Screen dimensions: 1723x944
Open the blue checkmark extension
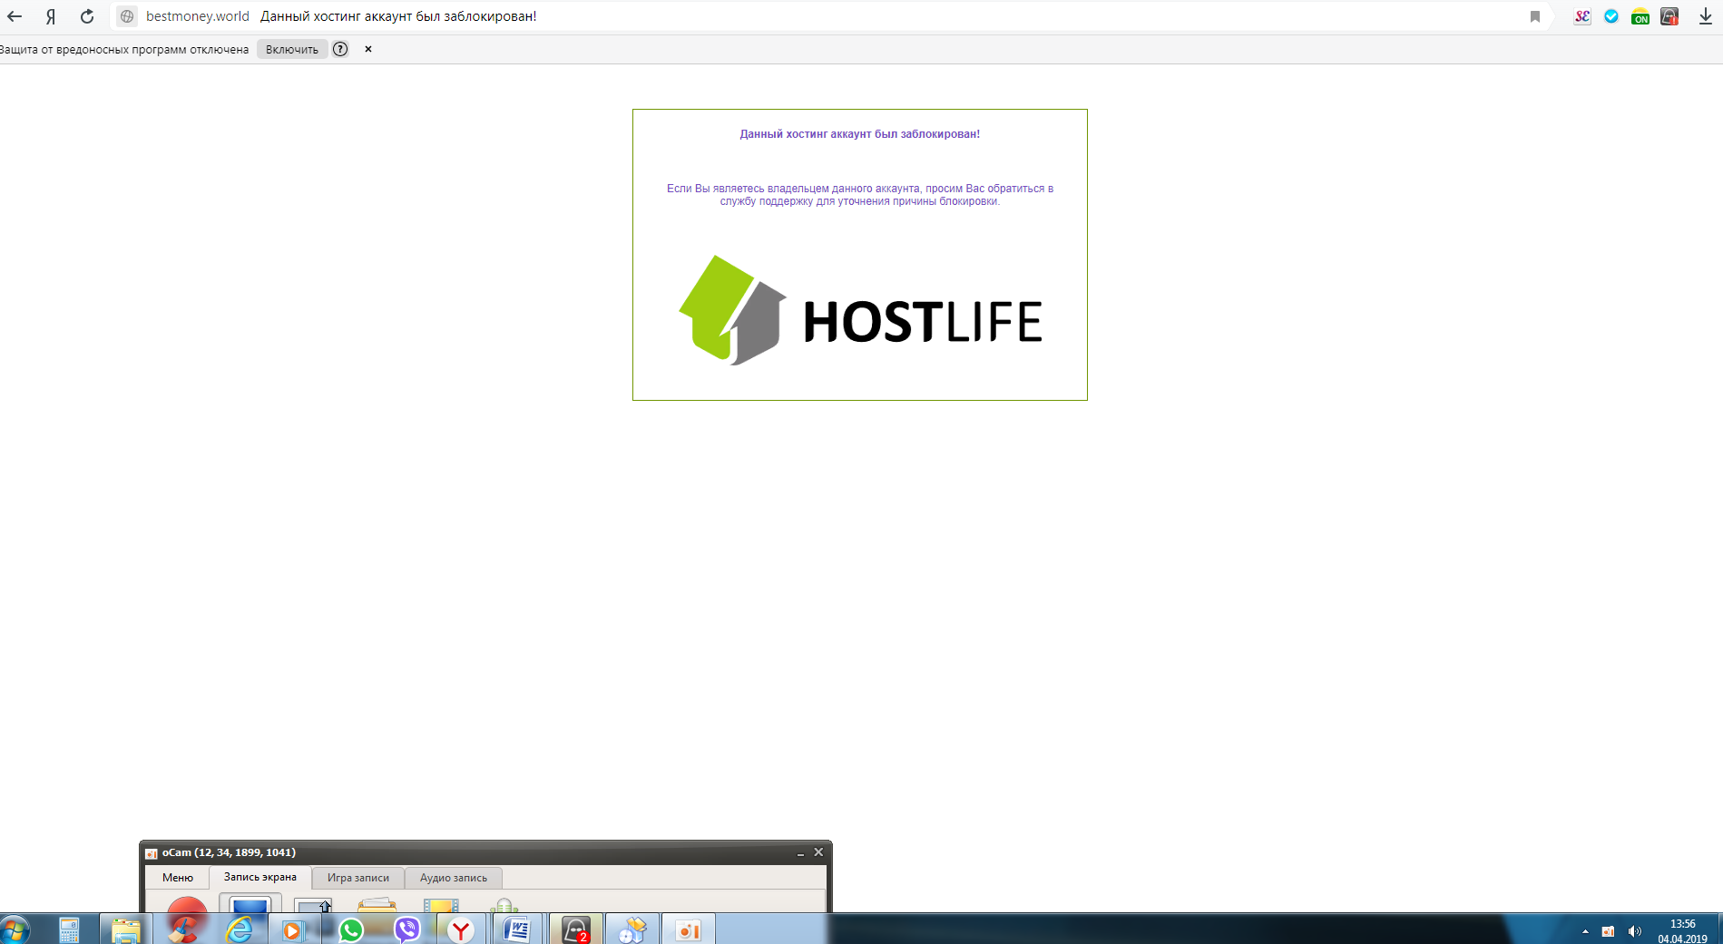coord(1611,16)
